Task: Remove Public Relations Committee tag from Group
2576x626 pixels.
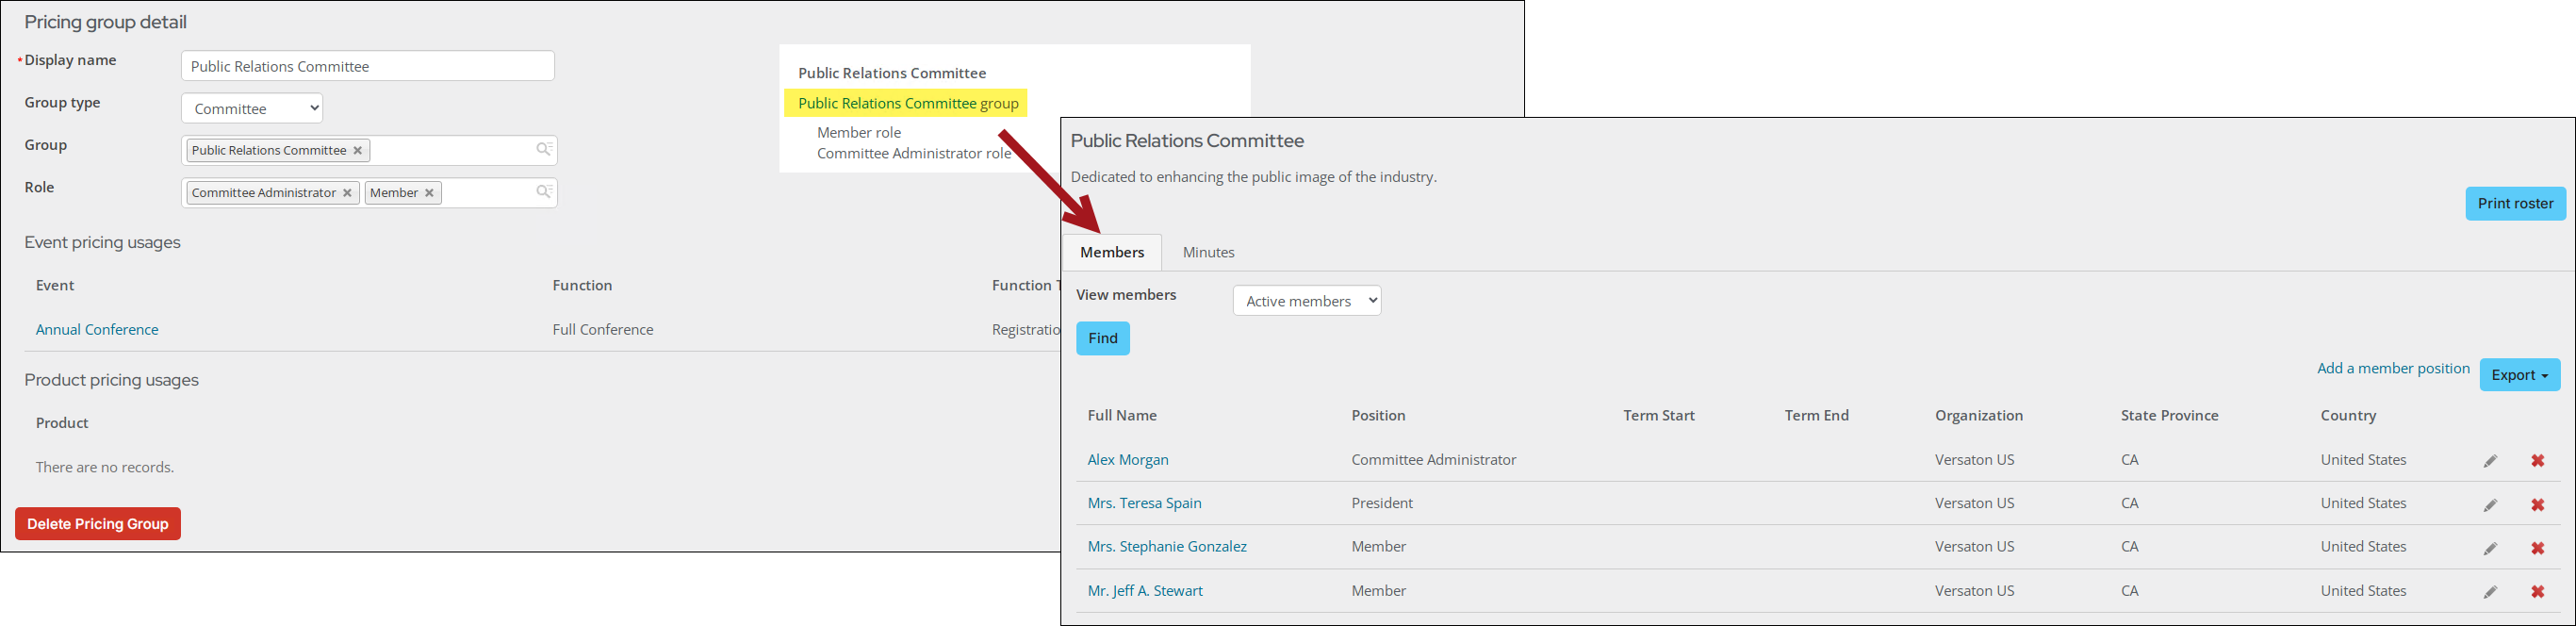Action: (x=358, y=151)
